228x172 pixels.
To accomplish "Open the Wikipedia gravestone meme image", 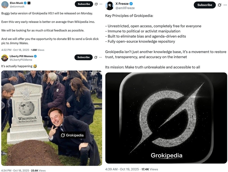I will coord(52,118).
